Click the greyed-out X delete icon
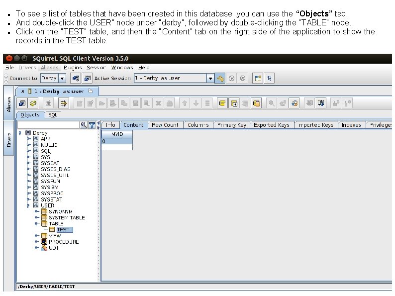The width and height of the screenshot is (395, 296). click(158, 103)
